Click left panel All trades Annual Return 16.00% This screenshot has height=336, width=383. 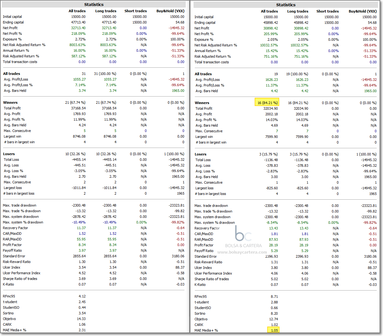[x=80, y=50]
